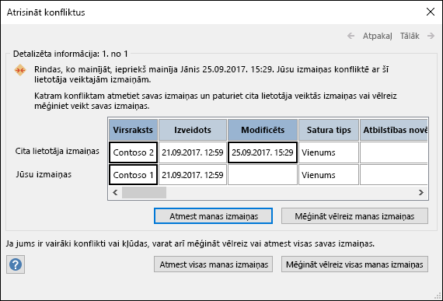Click Atmest manas izmaiņas button
The width and height of the screenshot is (443, 301).
(x=213, y=216)
